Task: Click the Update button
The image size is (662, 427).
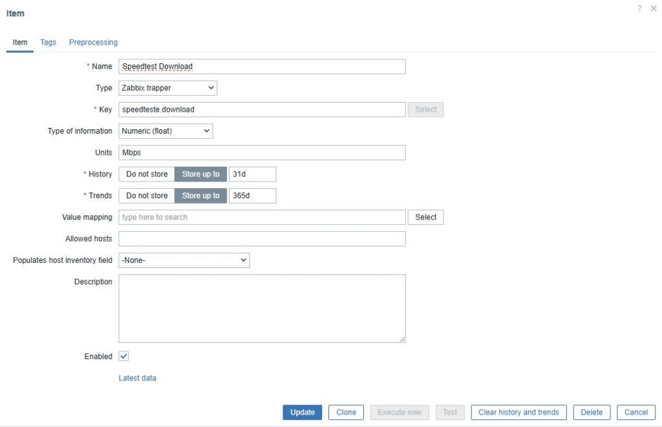Action: (x=302, y=412)
